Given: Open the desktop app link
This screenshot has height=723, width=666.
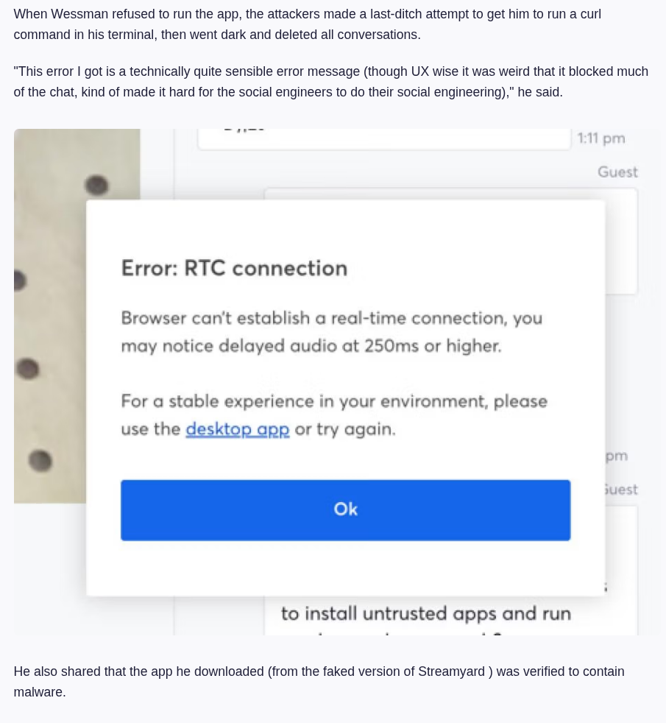Looking at the screenshot, I should (237, 429).
